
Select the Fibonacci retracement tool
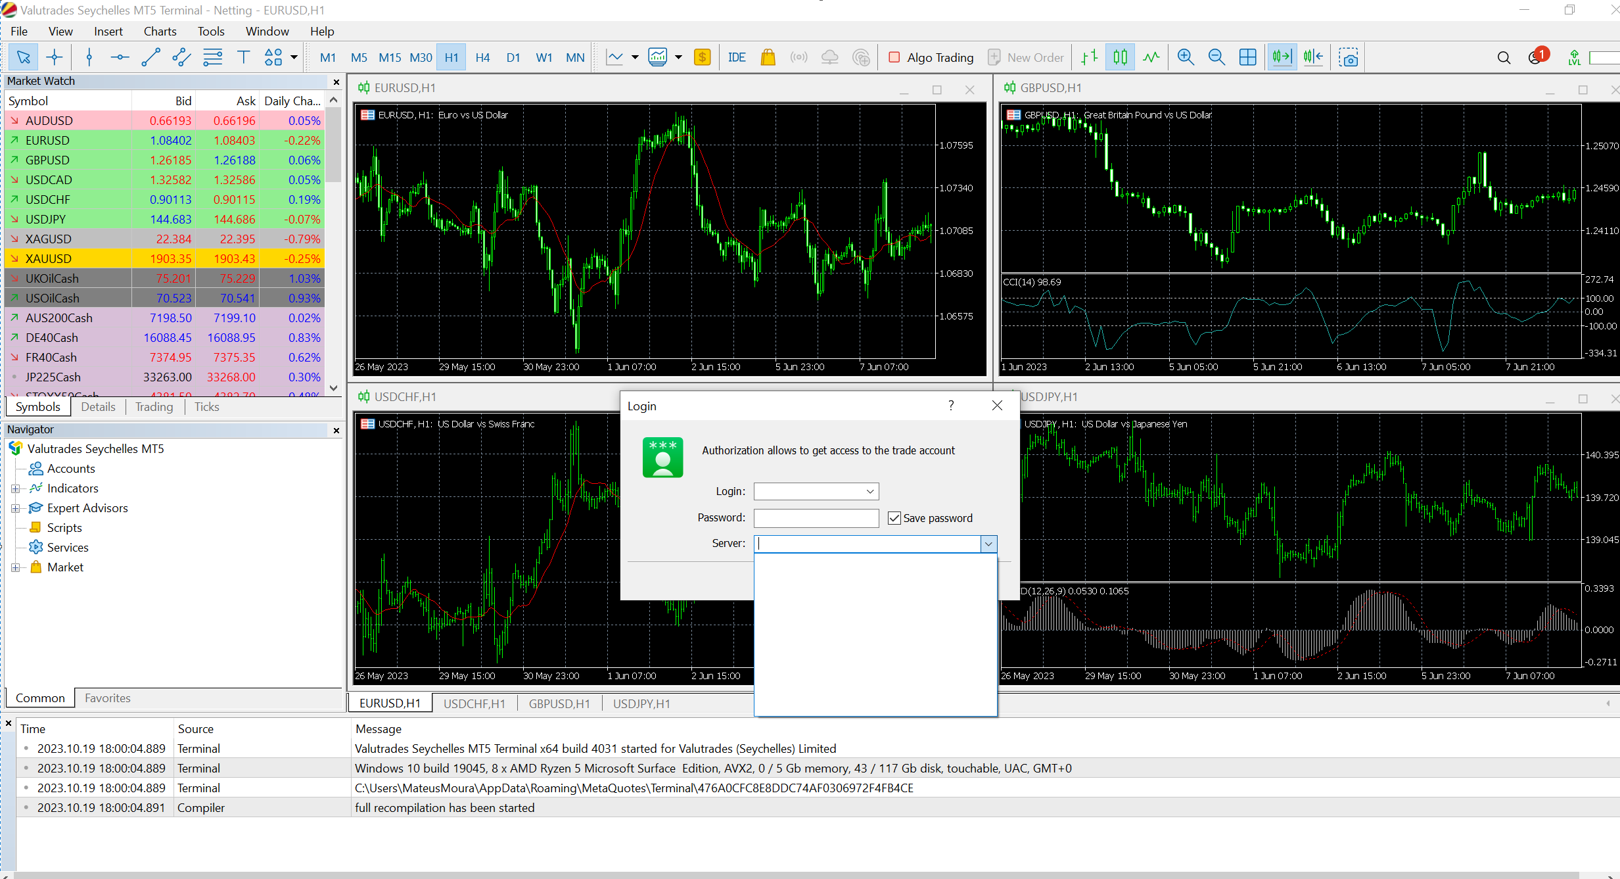click(212, 58)
